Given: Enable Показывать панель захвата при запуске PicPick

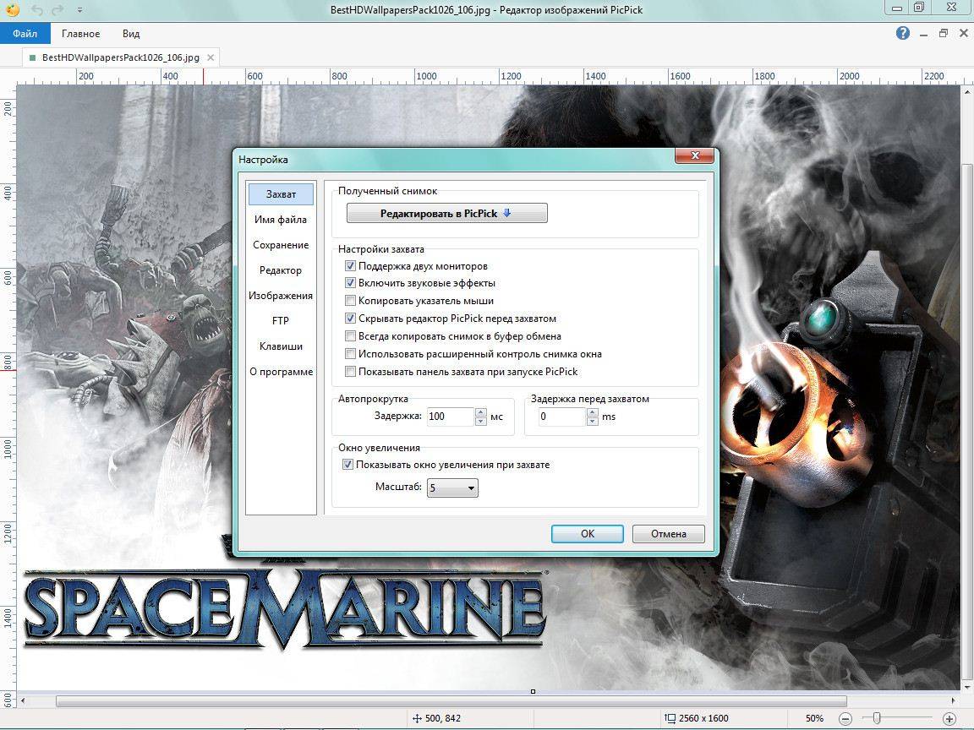Looking at the screenshot, I should (x=350, y=372).
